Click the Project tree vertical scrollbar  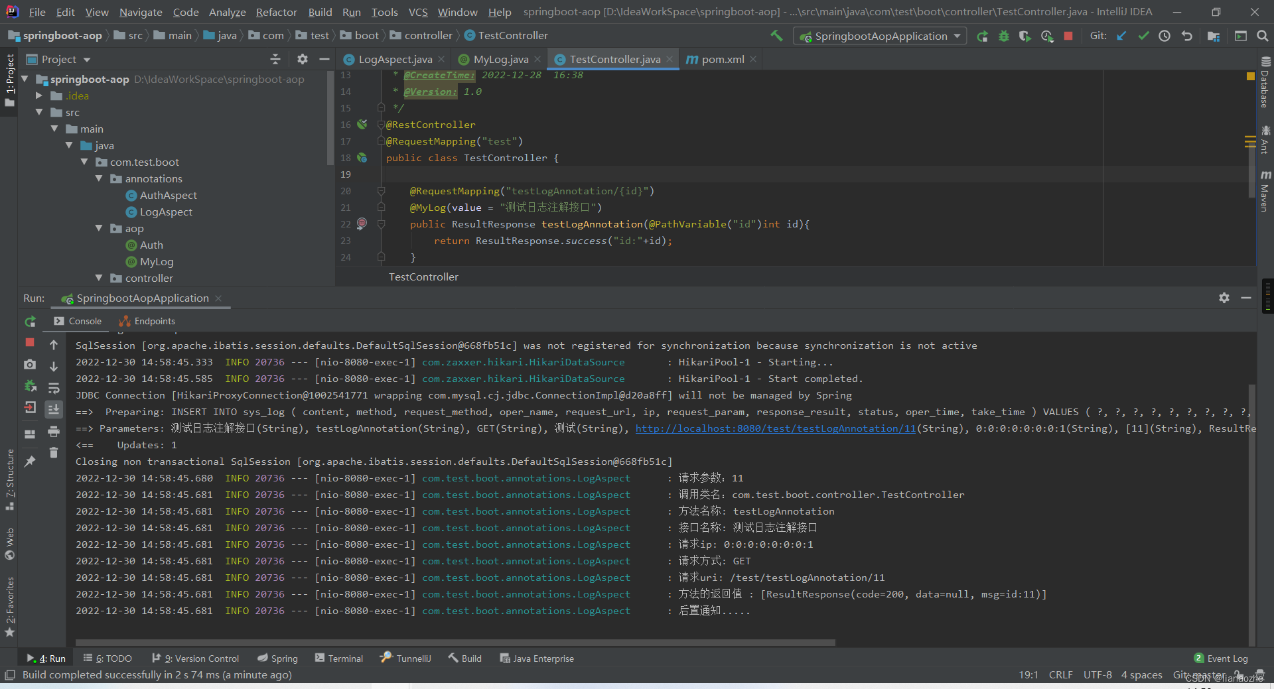tap(330, 118)
